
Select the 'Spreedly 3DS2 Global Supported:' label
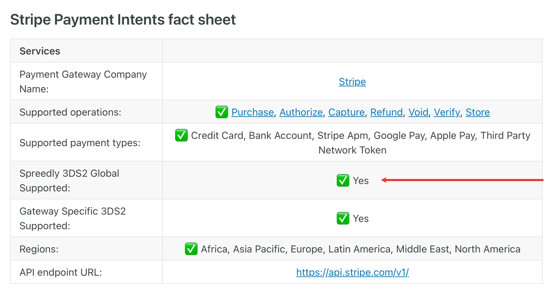pos(69,181)
